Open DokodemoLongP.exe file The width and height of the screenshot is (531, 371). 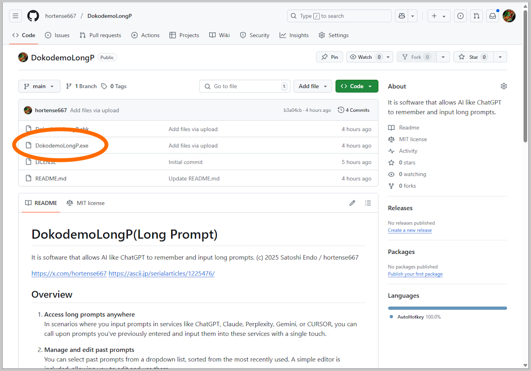[x=62, y=146]
